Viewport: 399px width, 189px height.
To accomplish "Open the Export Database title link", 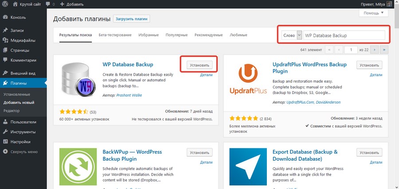I will (x=305, y=155).
